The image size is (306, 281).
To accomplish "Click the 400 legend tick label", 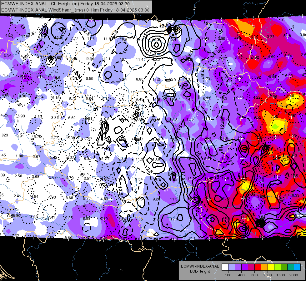I will tap(241, 275).
